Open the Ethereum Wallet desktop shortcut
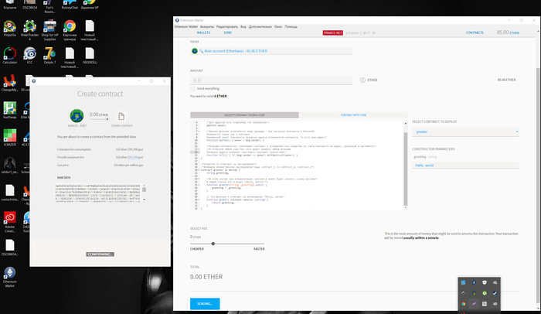 click(x=9, y=277)
